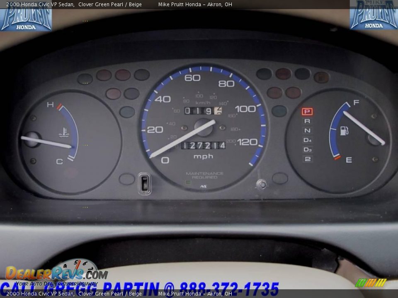Click the C label on temperature gauge
Viewport: 398px width, 298px height.
tap(59, 161)
